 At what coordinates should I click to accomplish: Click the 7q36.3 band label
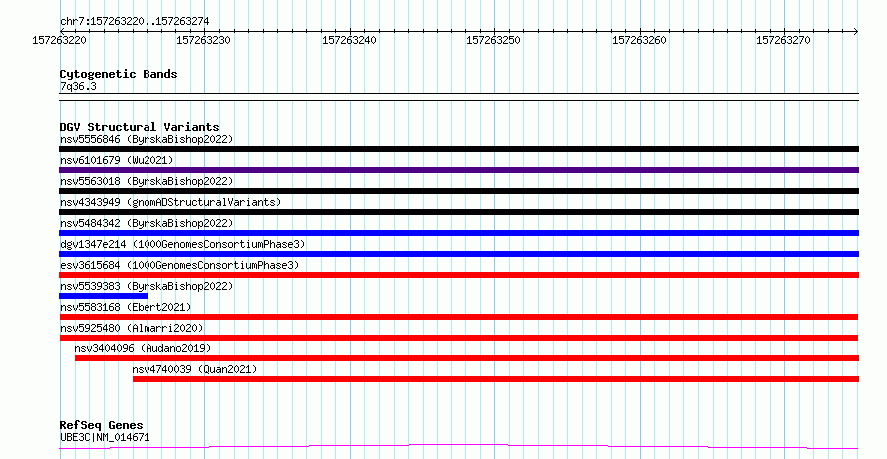(x=78, y=87)
